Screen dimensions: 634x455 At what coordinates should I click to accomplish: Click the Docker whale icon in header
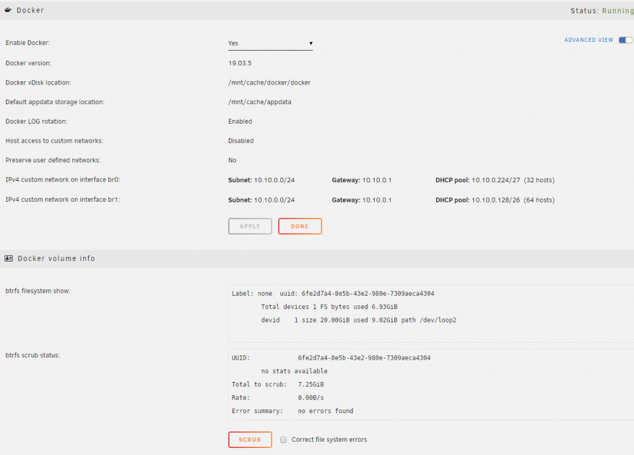pos(8,10)
